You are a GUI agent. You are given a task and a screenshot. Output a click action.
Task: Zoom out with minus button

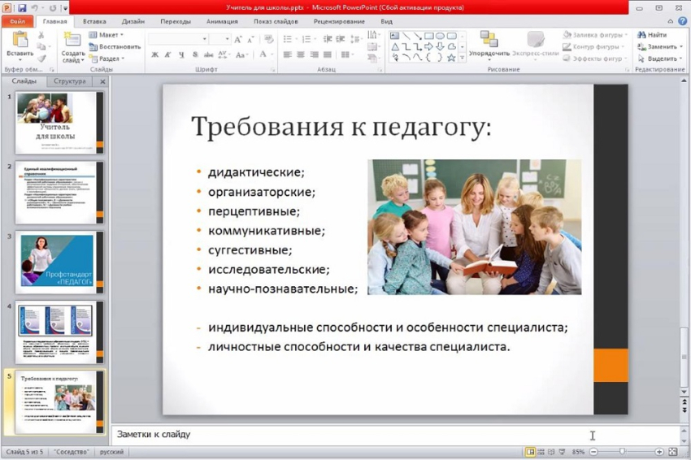(593, 452)
